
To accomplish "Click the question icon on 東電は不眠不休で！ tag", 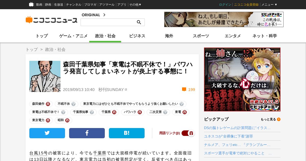I will point(63,112).
